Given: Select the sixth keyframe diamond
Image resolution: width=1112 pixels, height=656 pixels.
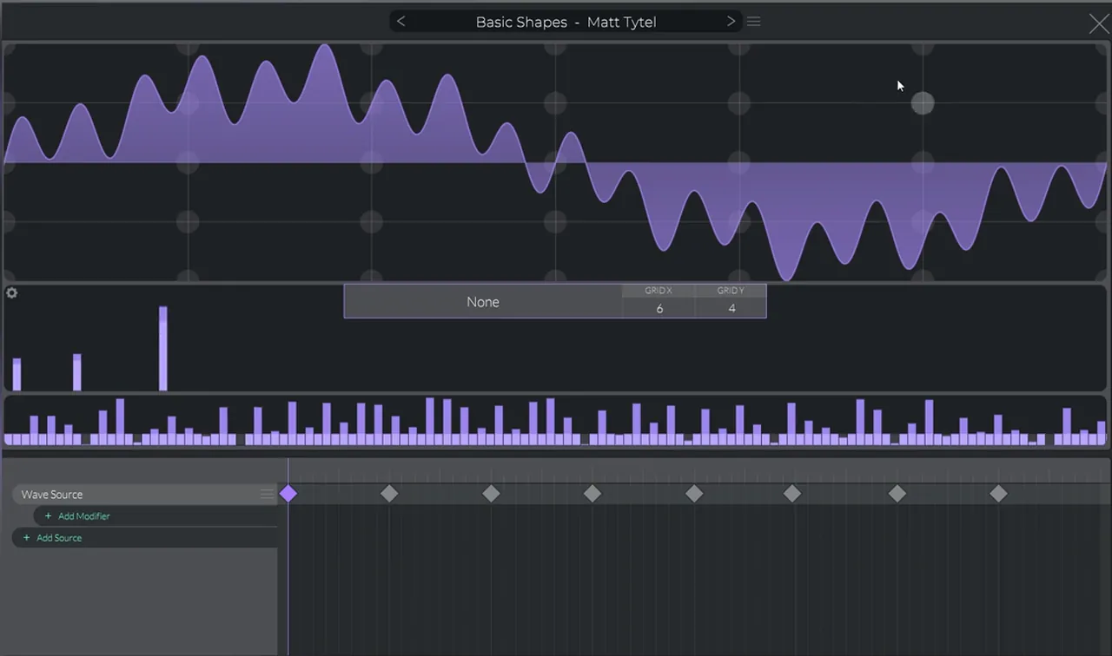Looking at the screenshot, I should point(792,494).
